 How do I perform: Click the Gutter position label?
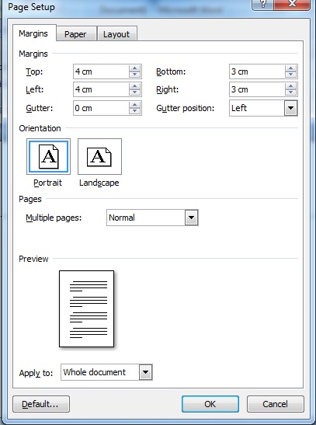tap(186, 108)
